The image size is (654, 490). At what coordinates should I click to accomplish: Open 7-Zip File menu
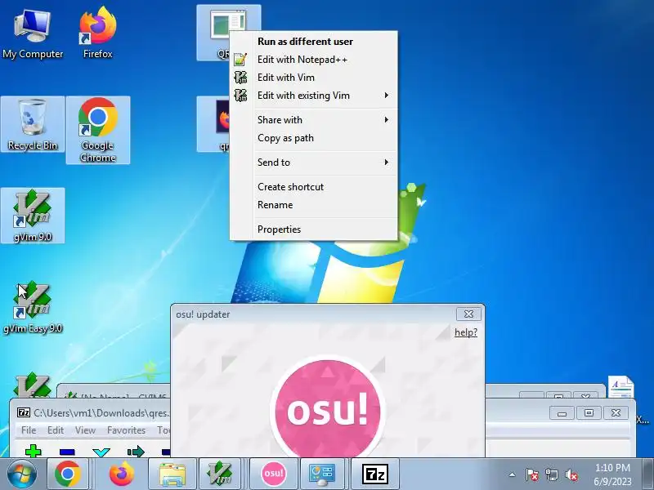(x=29, y=430)
